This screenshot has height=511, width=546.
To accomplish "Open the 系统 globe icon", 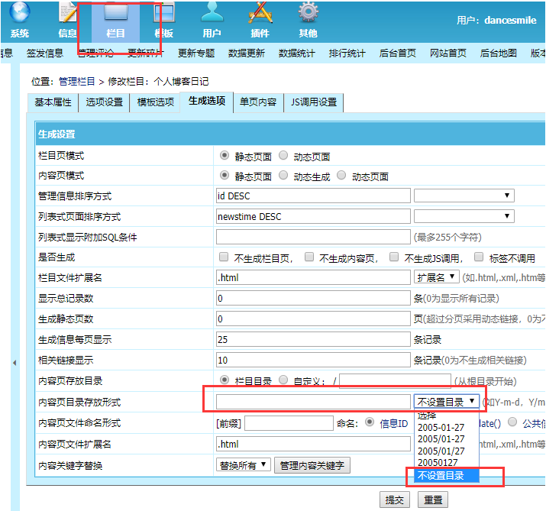I will 20,14.
